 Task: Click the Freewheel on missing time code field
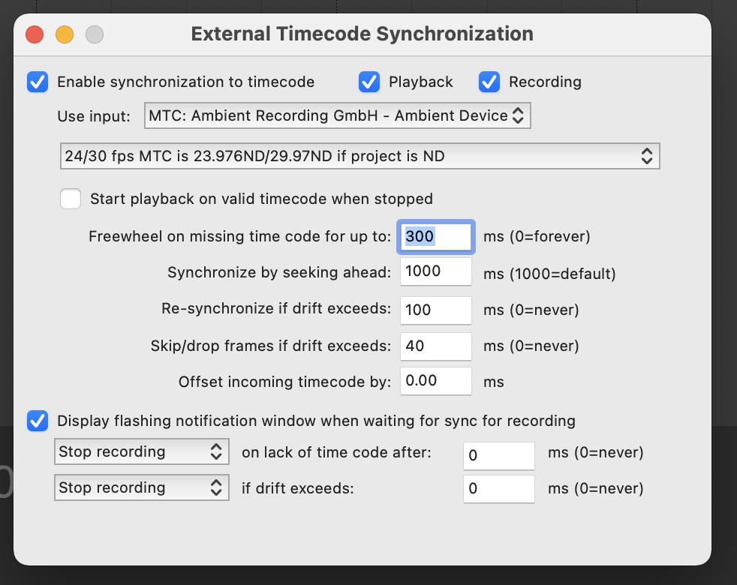point(436,236)
